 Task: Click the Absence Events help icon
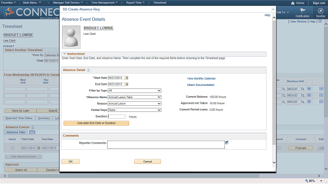(33, 127)
